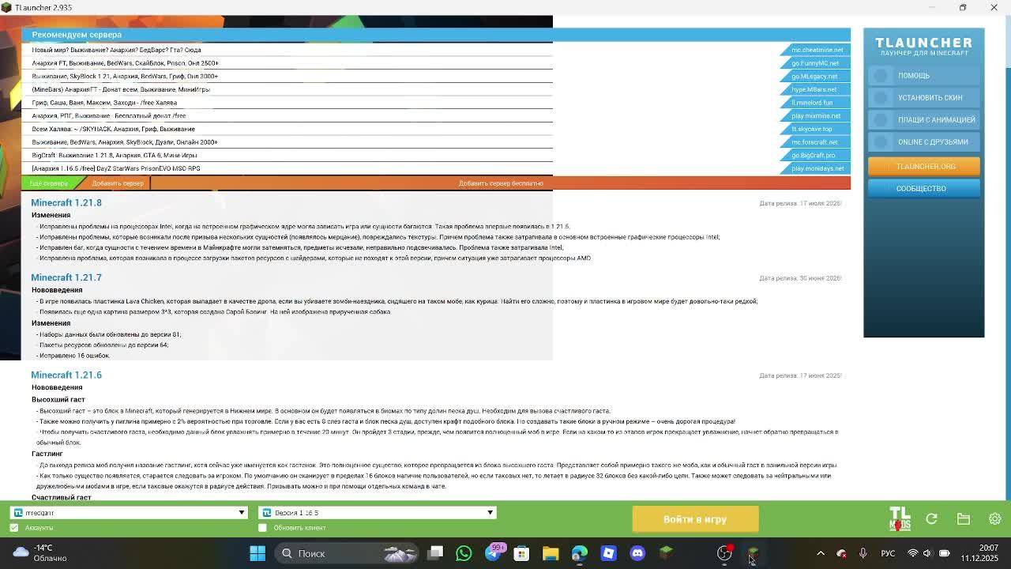Screen dimensions: 1011x569
Task: Click the TL icon in account dropdown
Action: click(18, 513)
